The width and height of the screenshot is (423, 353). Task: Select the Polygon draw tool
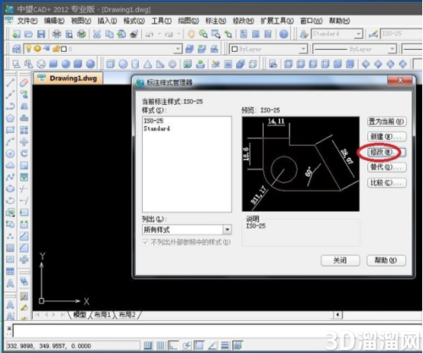coord(10,118)
